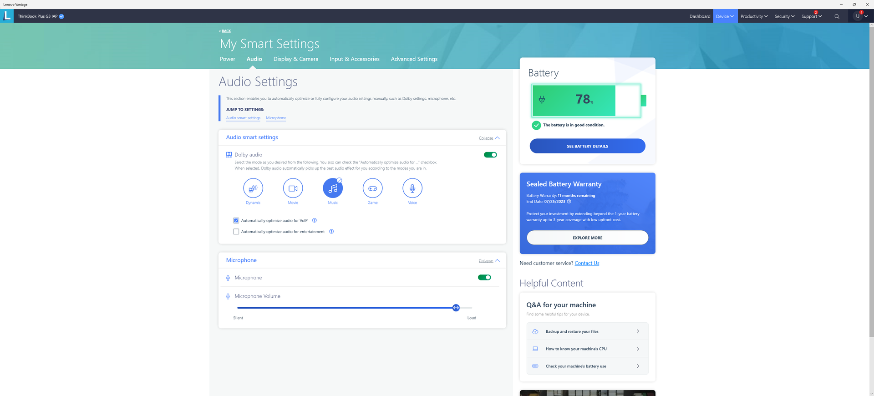Screen dimensions: 874x396
Task: Click the SEE BATTERY DETAILS button
Action: click(x=587, y=146)
